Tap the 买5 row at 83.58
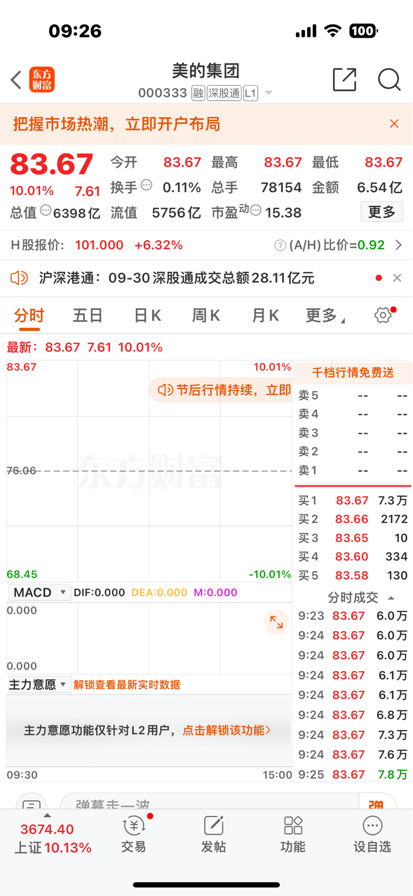Screen dimensions: 413x896 coord(353,575)
